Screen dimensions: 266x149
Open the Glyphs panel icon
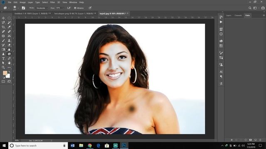pyautogui.click(x=221, y=84)
